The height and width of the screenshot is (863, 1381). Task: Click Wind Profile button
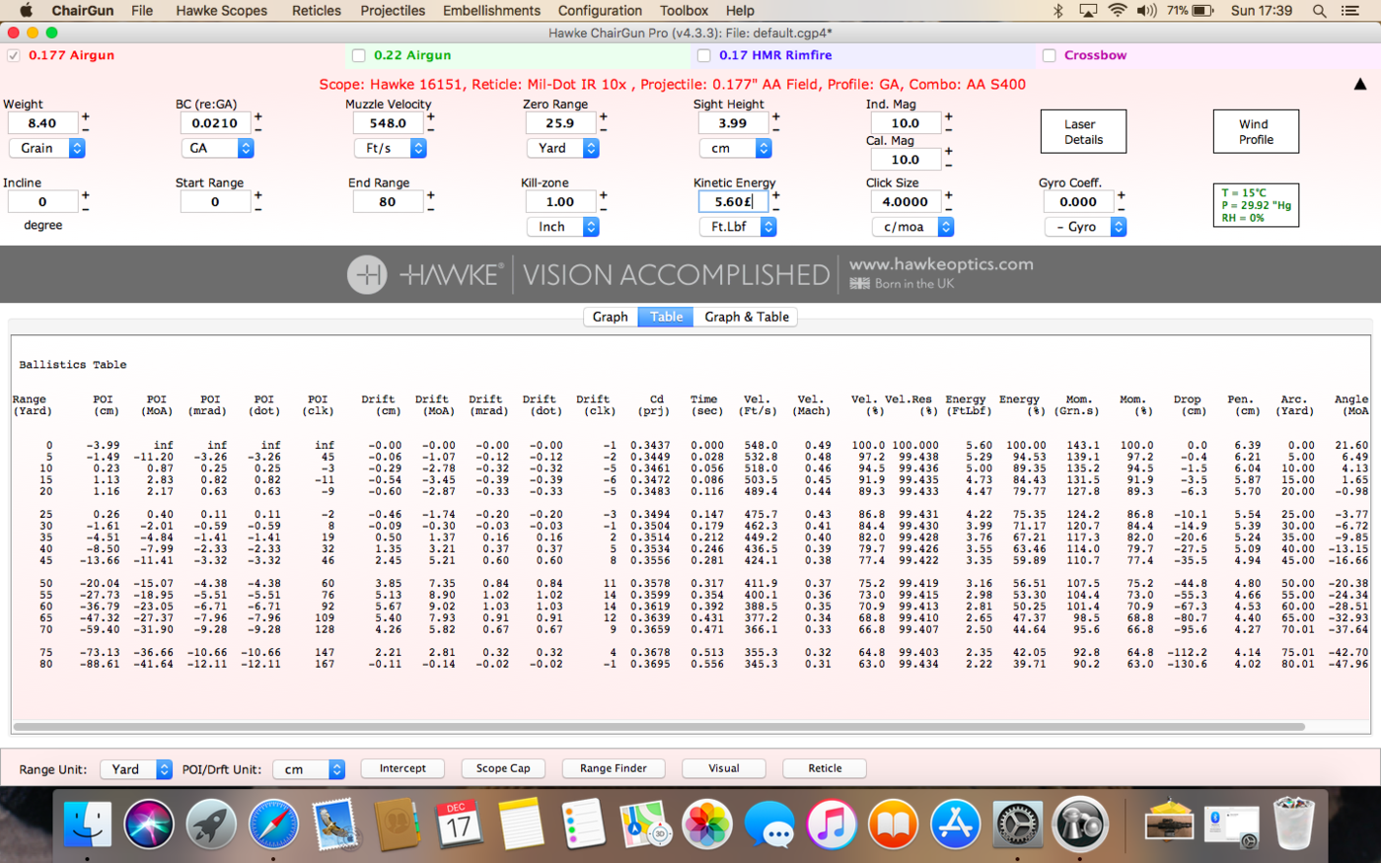click(x=1256, y=131)
